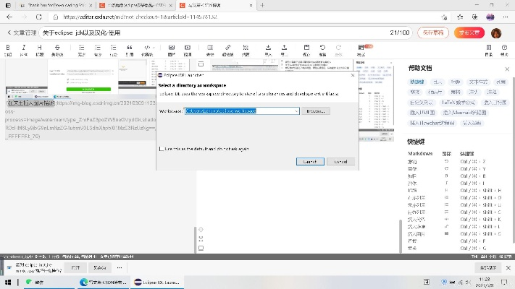Click the save draft button

pos(432,33)
